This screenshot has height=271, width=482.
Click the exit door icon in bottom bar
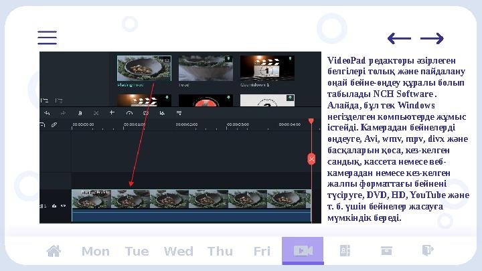[428, 250]
